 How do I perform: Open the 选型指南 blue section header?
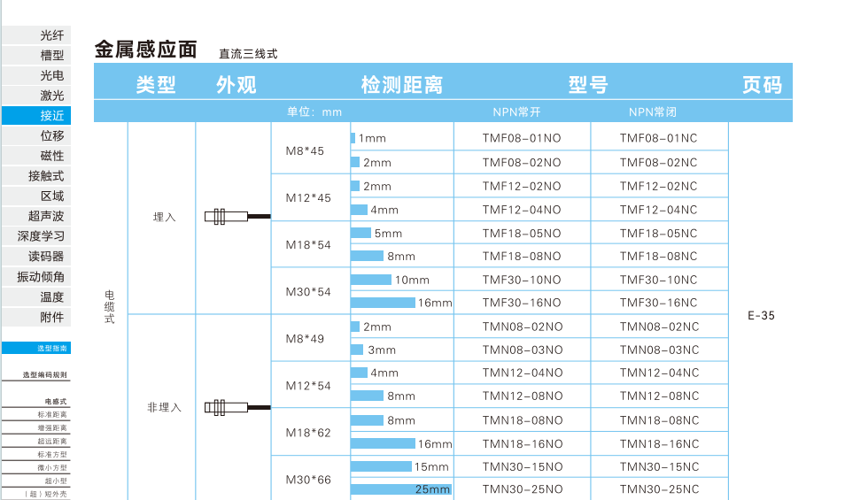click(x=51, y=348)
